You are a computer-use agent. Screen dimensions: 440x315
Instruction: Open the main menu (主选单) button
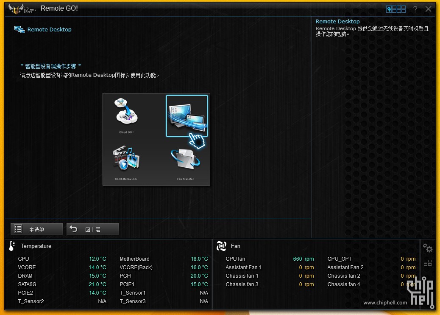pos(37,229)
